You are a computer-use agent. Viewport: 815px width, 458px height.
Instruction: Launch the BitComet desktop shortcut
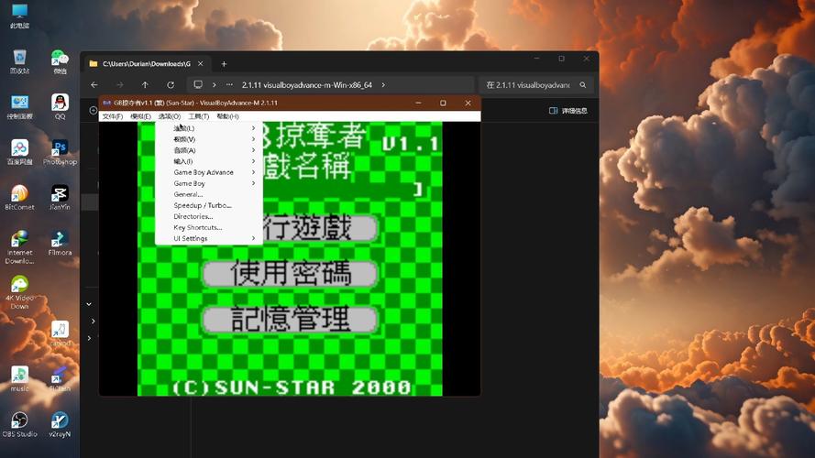point(19,197)
